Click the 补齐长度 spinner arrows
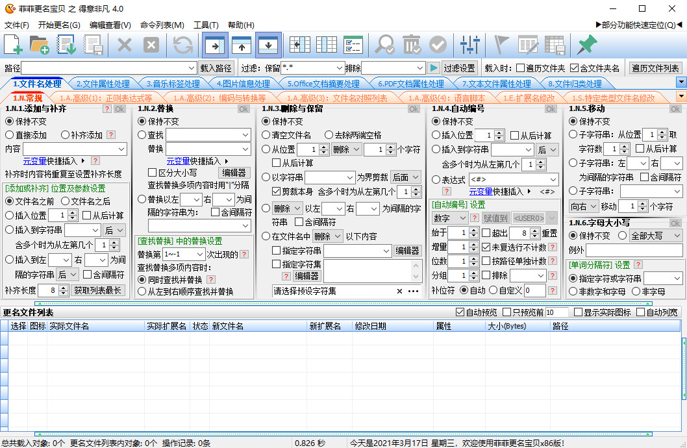The height and width of the screenshot is (448, 687). 64,290
